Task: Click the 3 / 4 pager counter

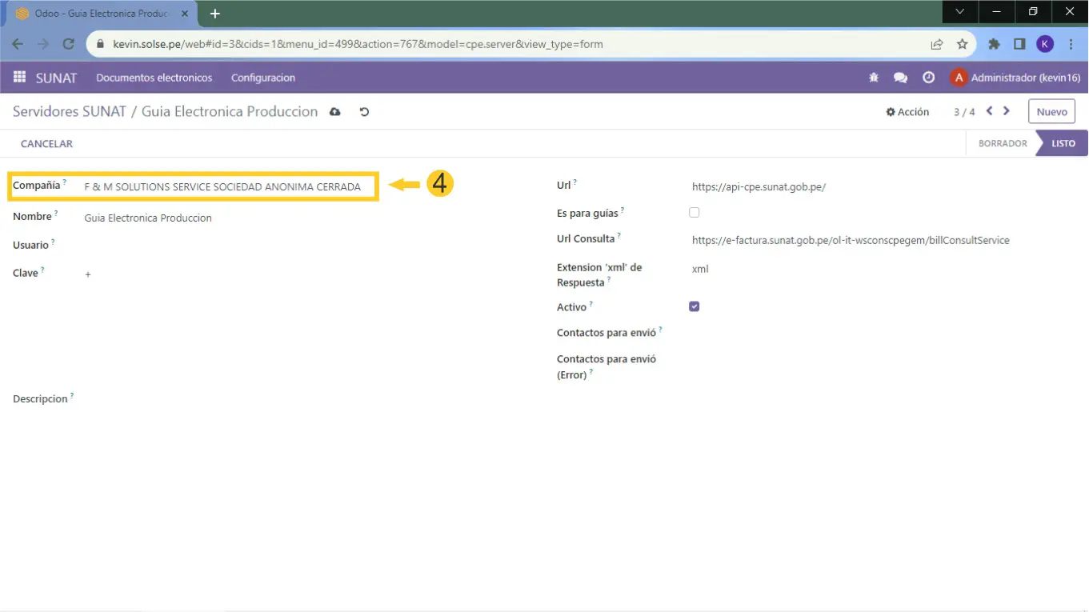Action: pos(964,112)
